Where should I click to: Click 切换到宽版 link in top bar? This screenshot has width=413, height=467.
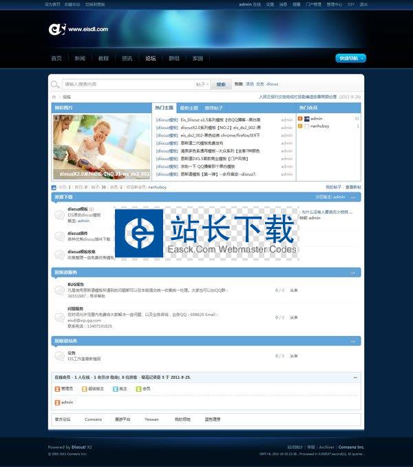[95, 4]
